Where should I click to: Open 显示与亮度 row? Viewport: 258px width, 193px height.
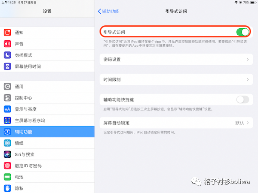(x=47, y=109)
